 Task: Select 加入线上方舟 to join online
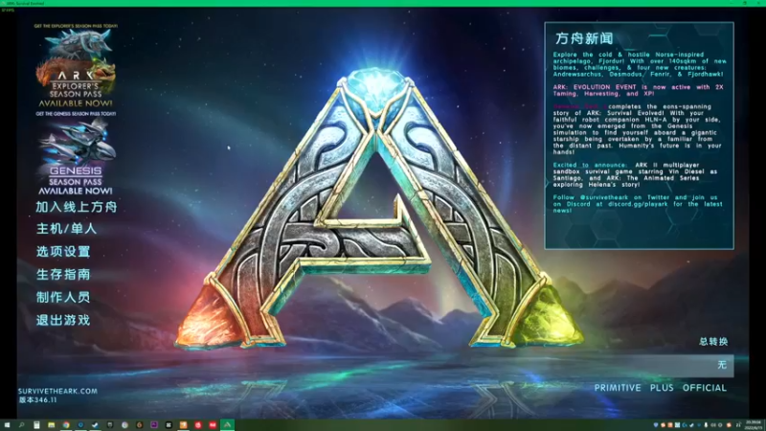pos(77,207)
